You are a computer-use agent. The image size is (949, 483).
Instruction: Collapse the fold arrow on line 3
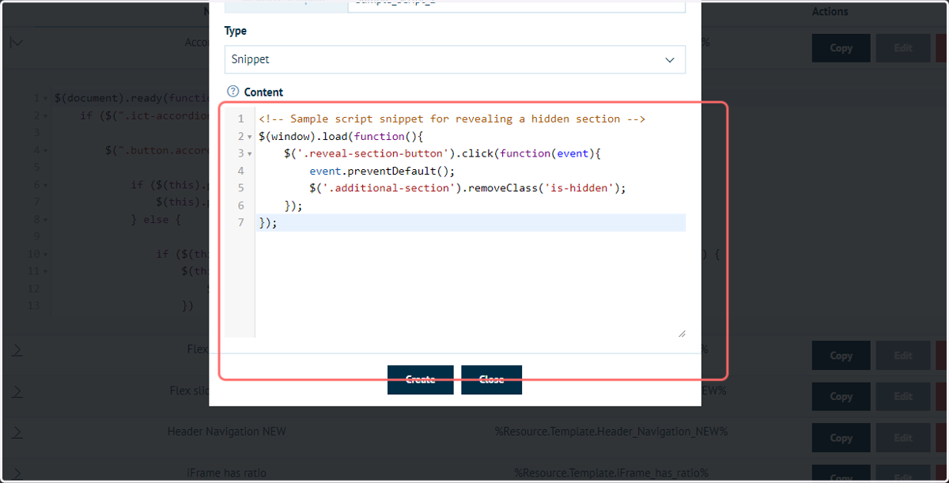pyautogui.click(x=250, y=154)
